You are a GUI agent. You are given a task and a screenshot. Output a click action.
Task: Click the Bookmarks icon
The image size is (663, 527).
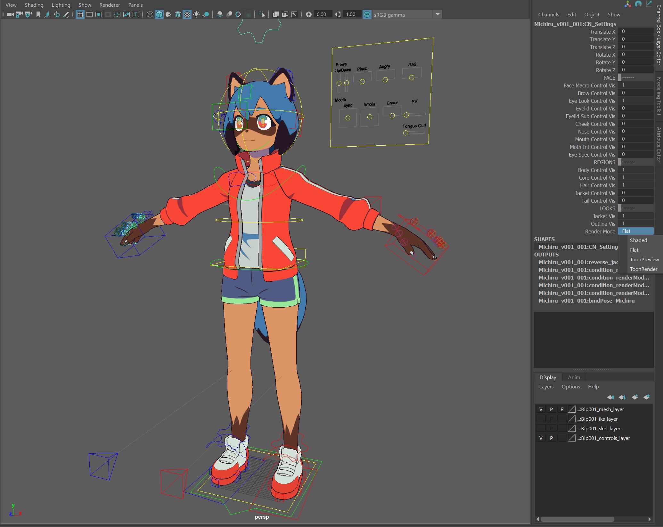38,14
